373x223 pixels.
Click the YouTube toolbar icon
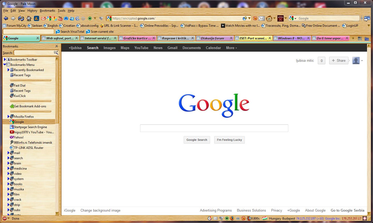click(x=60, y=18)
